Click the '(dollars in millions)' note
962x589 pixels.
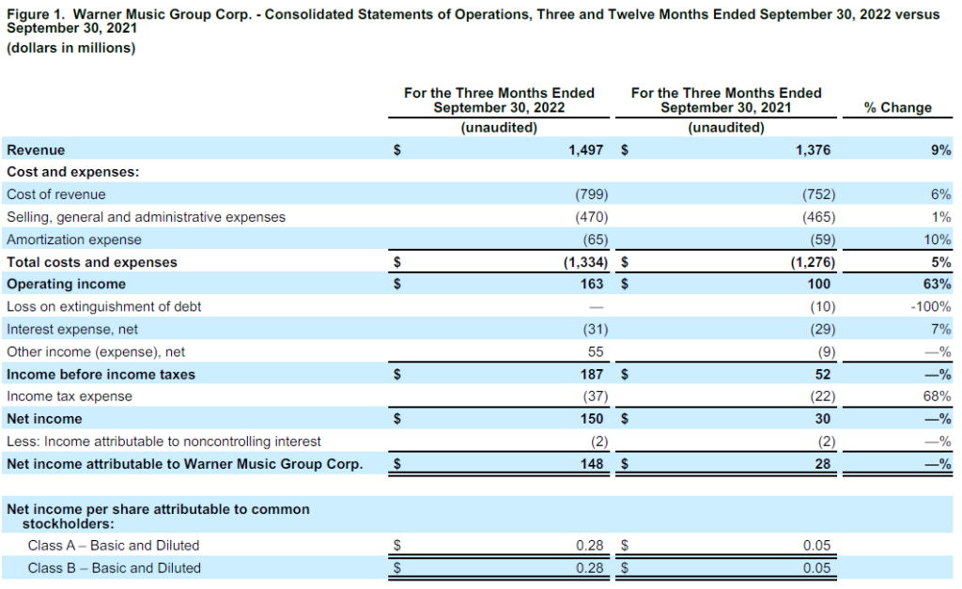[x=71, y=48]
